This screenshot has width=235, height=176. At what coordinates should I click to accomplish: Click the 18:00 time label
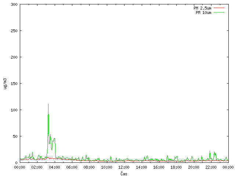point(176,167)
